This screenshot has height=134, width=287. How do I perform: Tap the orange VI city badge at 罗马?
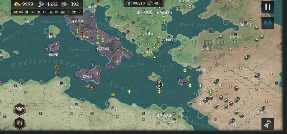pyautogui.click(x=83, y=34)
